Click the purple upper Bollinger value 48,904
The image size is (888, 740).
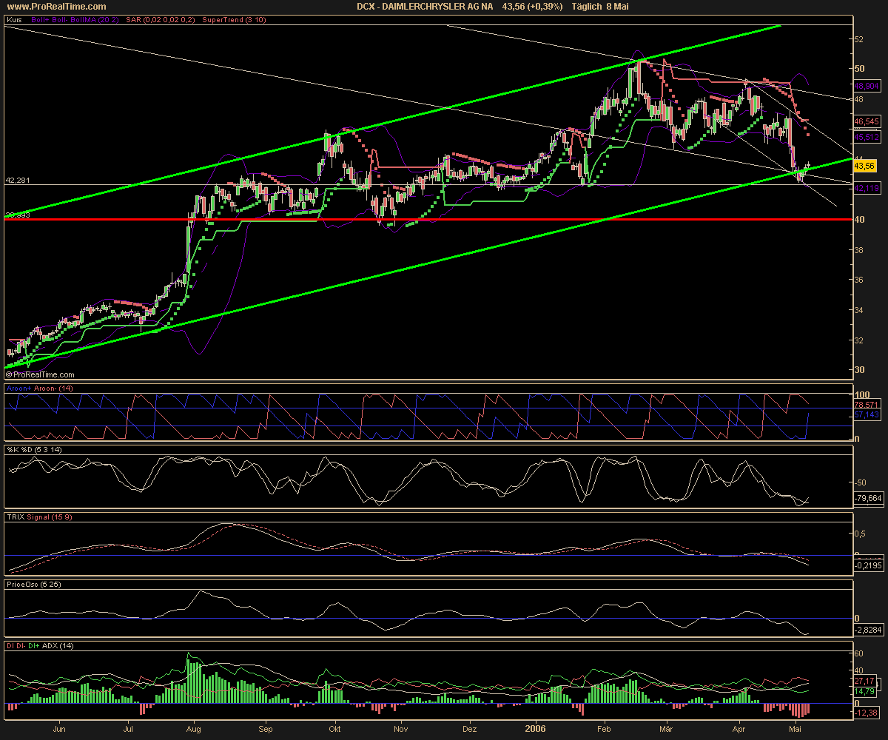tap(866, 85)
